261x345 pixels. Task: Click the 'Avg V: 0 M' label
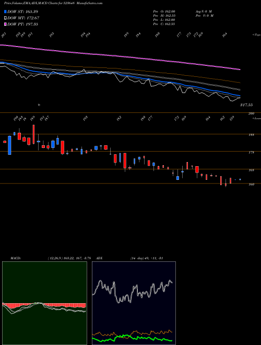[x=204, y=11]
